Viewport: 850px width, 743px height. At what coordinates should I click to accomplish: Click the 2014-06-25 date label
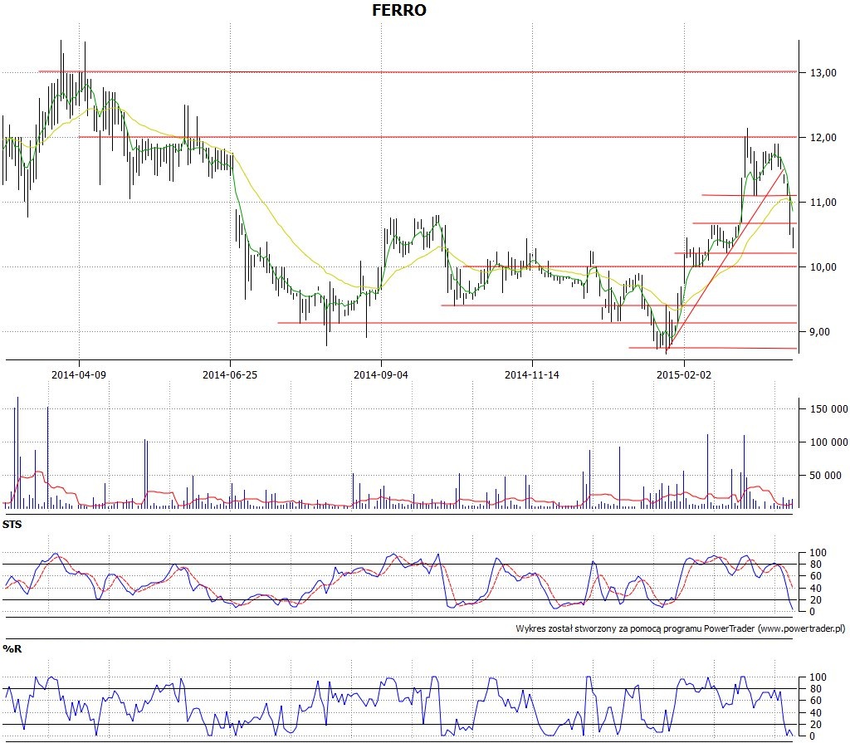click(230, 374)
